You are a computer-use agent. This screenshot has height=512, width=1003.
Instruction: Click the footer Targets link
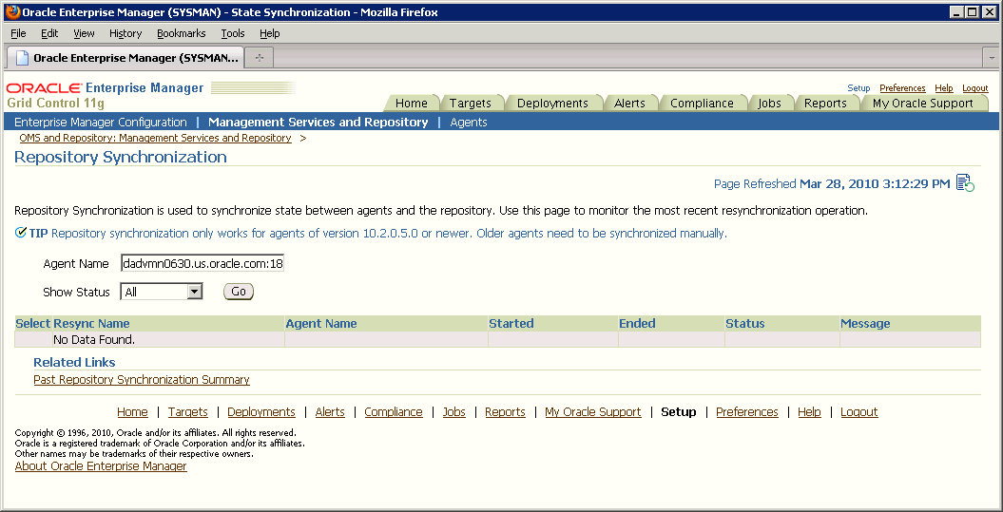[x=188, y=412]
